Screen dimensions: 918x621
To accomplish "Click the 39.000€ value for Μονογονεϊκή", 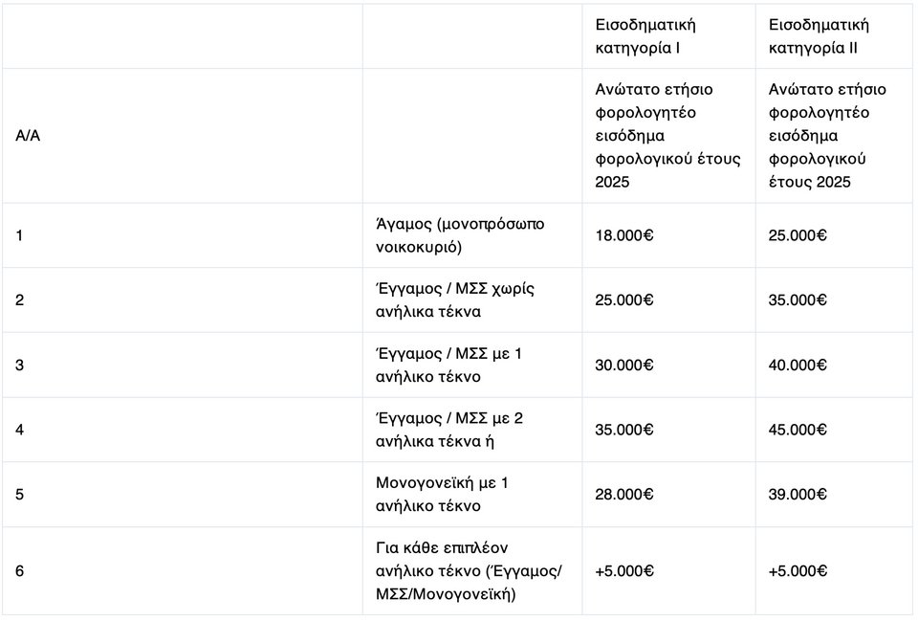I will tap(798, 495).
